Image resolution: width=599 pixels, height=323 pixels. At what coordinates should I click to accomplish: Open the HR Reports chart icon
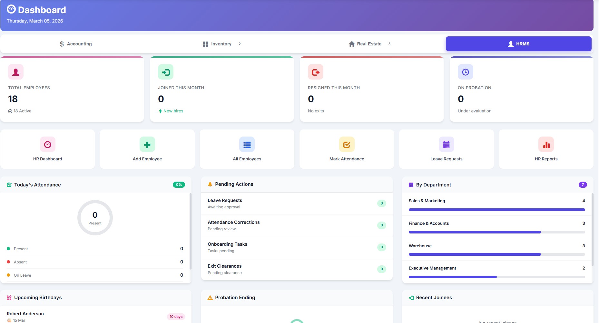[x=546, y=145]
